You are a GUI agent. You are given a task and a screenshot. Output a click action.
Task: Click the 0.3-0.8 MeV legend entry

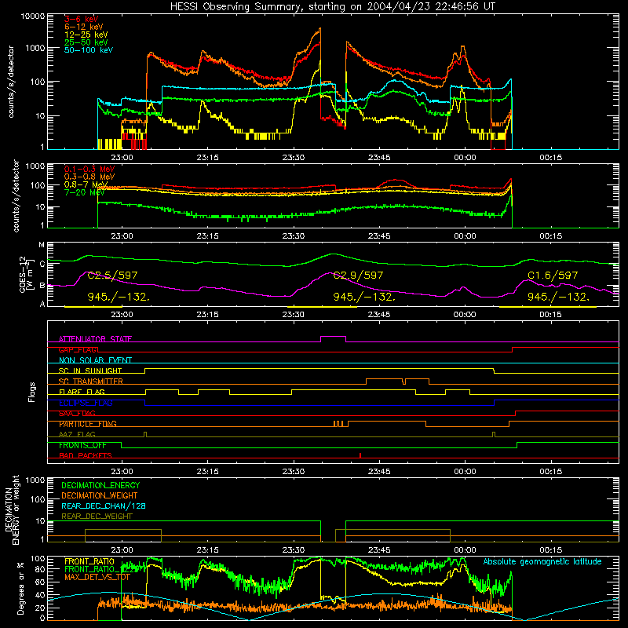(x=89, y=177)
